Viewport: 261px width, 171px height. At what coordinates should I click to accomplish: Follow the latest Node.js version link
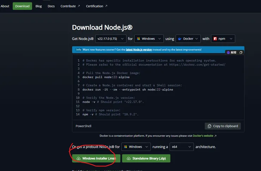tap(139, 50)
